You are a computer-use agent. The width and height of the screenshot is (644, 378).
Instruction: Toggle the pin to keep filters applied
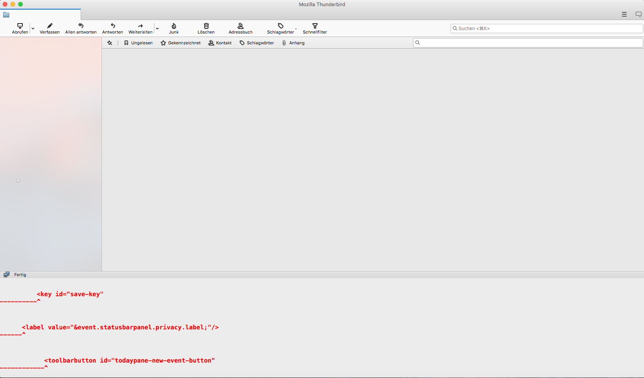(110, 43)
